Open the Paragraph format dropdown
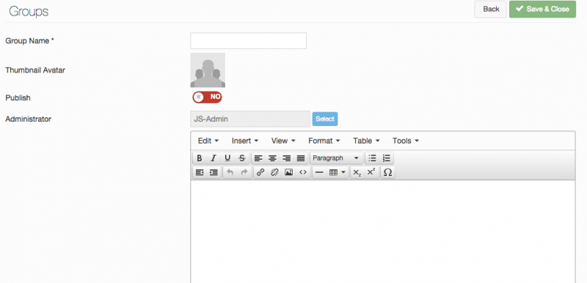587x283 pixels. [x=336, y=158]
